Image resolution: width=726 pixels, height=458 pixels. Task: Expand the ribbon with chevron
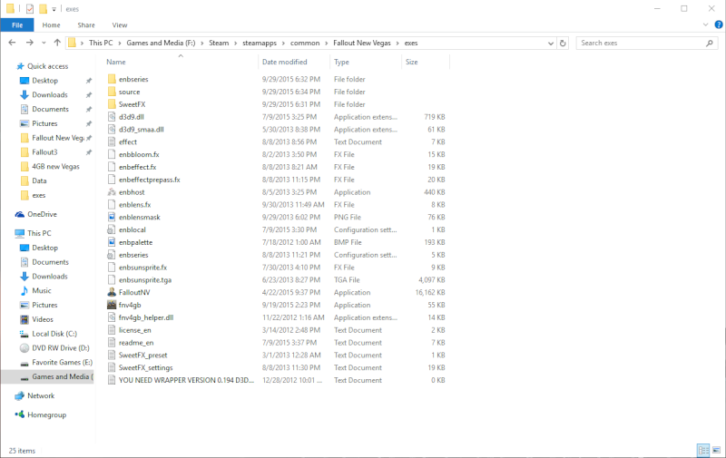click(705, 25)
